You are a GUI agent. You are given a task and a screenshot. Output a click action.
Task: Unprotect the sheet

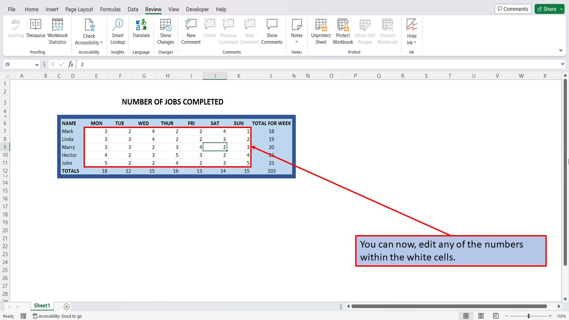[x=321, y=30]
